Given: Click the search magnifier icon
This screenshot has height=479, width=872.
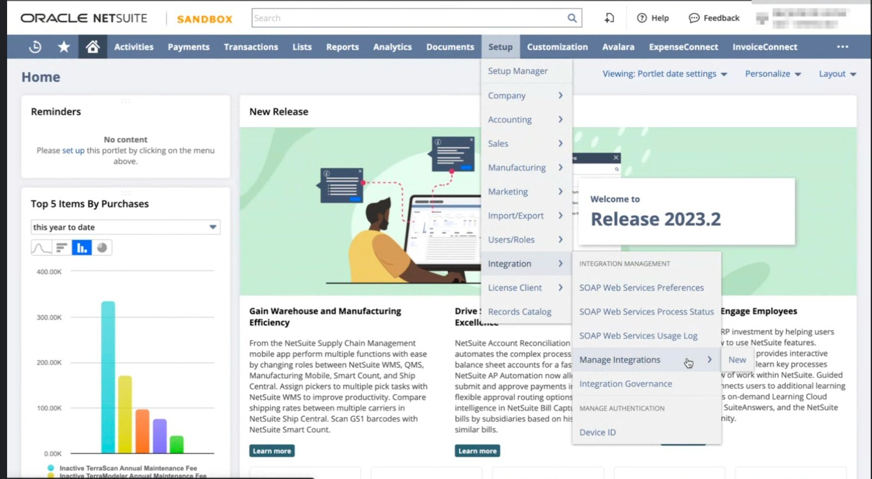Looking at the screenshot, I should click(x=572, y=18).
